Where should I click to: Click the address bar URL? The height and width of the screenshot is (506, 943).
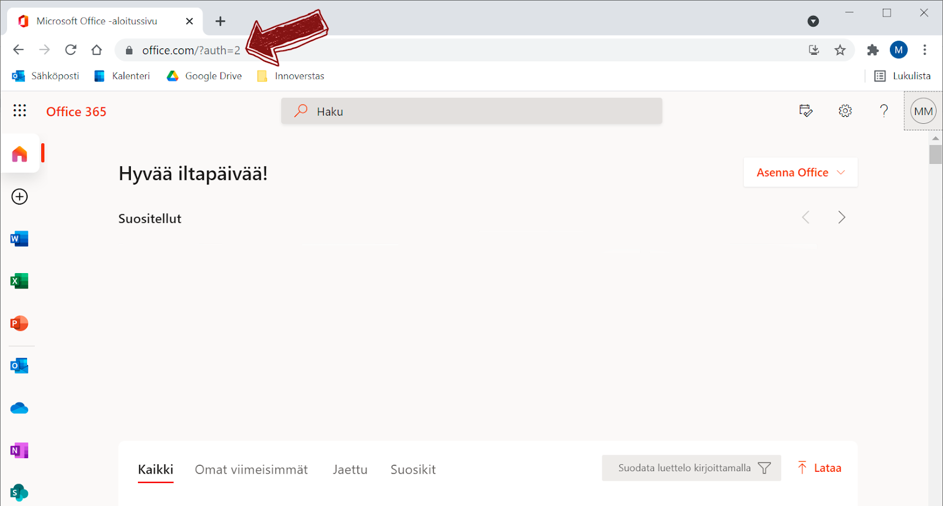[191, 50]
